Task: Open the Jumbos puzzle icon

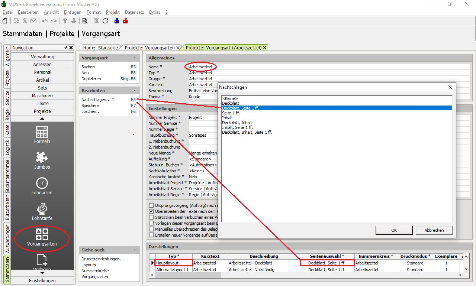Action: click(42, 157)
